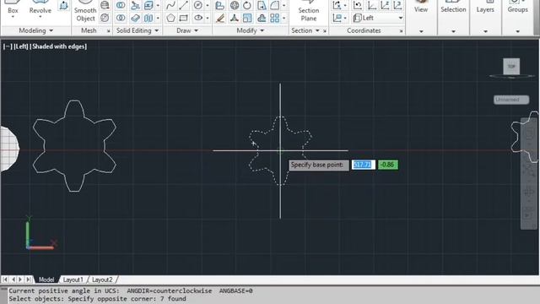Open the Coordinates panel dialog launcher arrow
Viewport: 540px width, 304px height.
(x=401, y=31)
